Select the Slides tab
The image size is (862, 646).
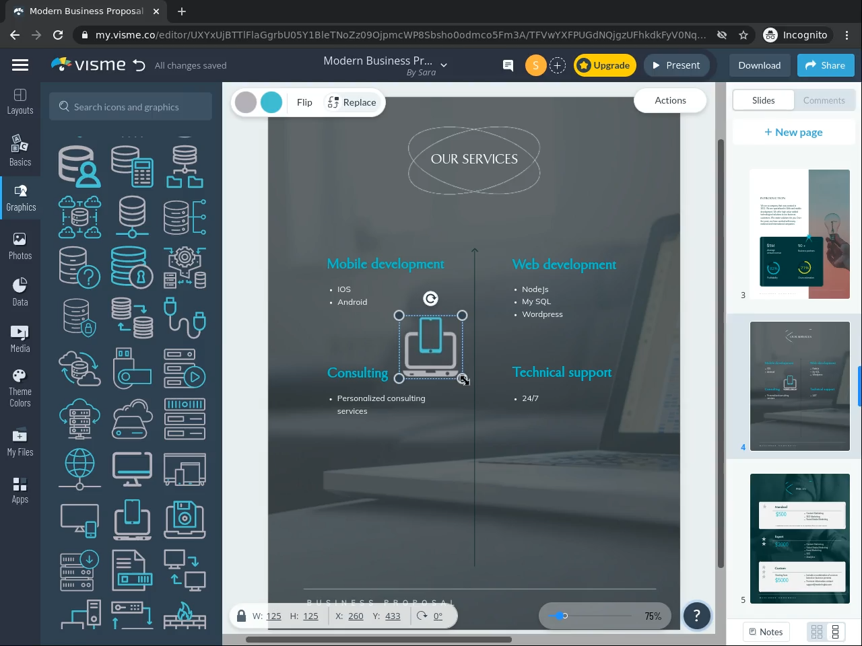click(763, 100)
